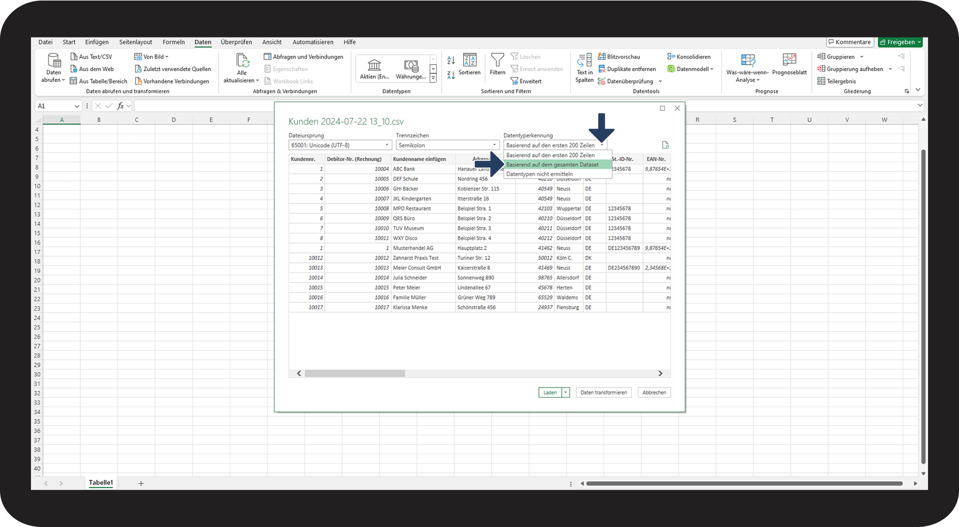959x527 pixels.
Task: Open the Trennzeichen Semikolon dropdown
Action: pyautogui.click(x=494, y=145)
